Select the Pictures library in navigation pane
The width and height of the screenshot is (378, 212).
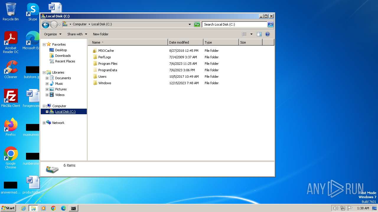click(61, 89)
